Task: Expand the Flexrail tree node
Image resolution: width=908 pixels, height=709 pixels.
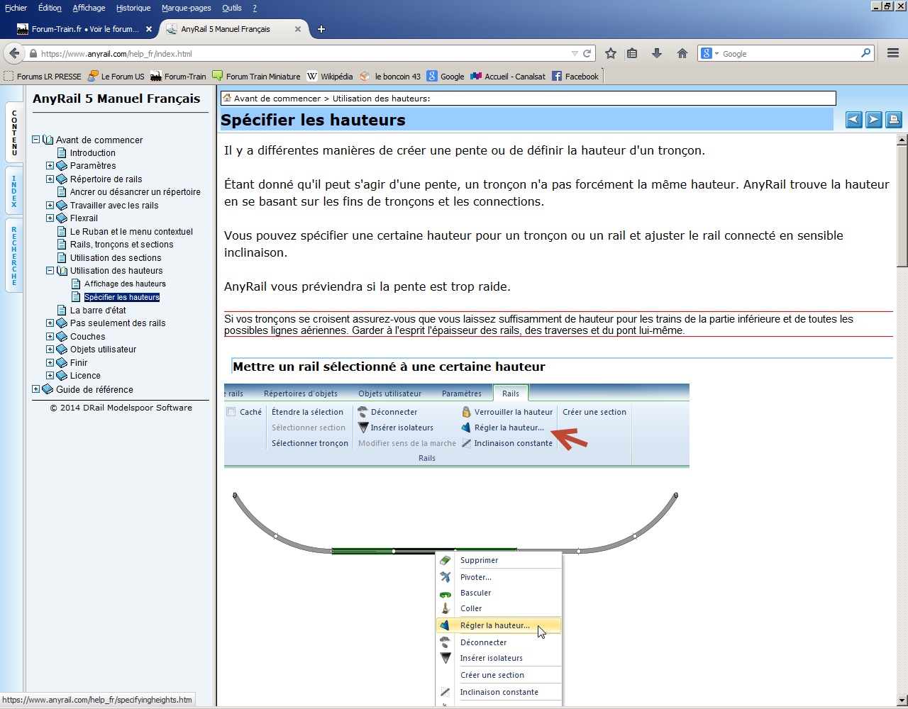Action: 50,218
